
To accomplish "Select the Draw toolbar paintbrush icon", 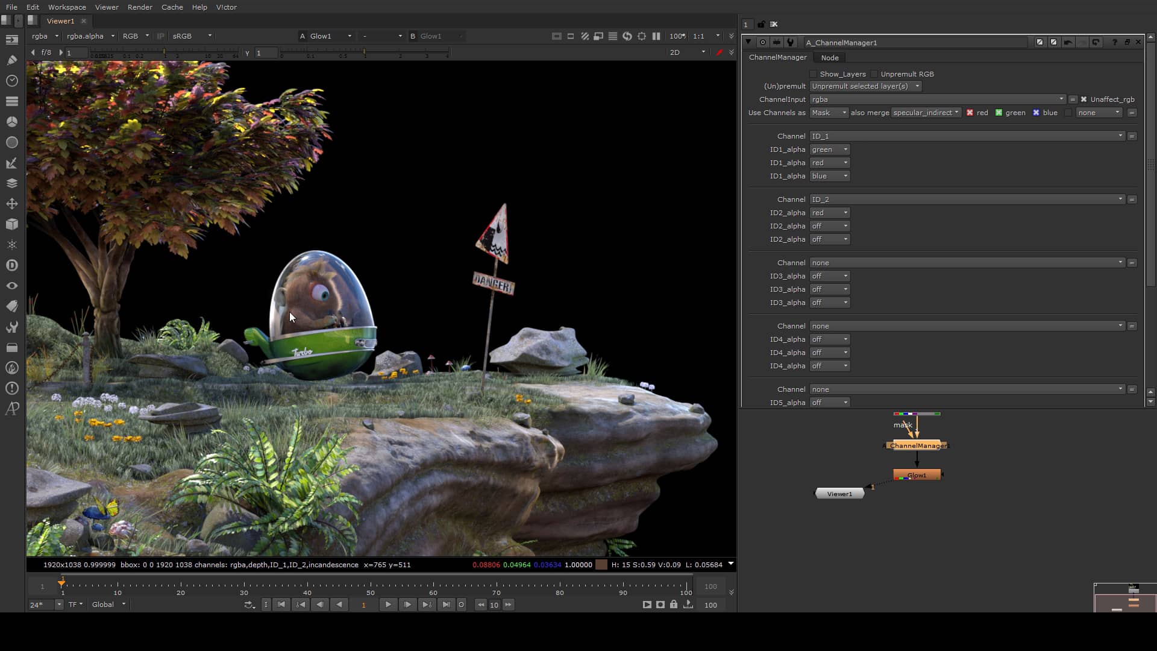I will tap(12, 60).
